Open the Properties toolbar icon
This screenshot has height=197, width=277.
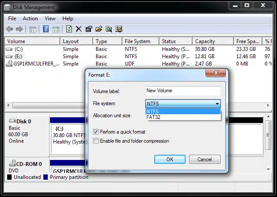click(89, 29)
